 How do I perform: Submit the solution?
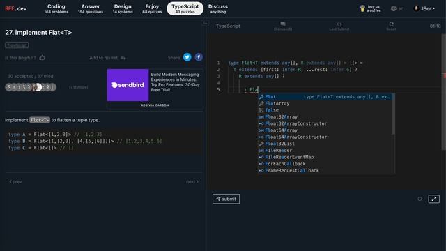(226, 199)
